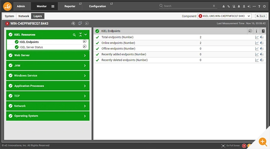Image resolution: width=270 pixels, height=149 pixels.
Task: Click collapse-all arrows icon in IGEL Resources
Action: (x=80, y=35)
